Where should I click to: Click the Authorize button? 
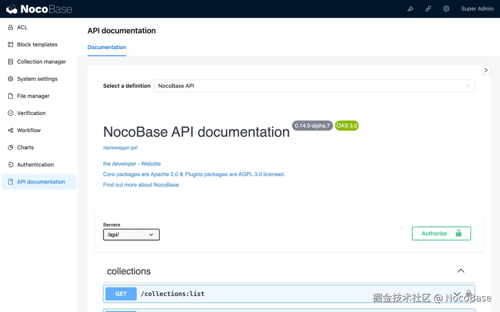point(441,233)
